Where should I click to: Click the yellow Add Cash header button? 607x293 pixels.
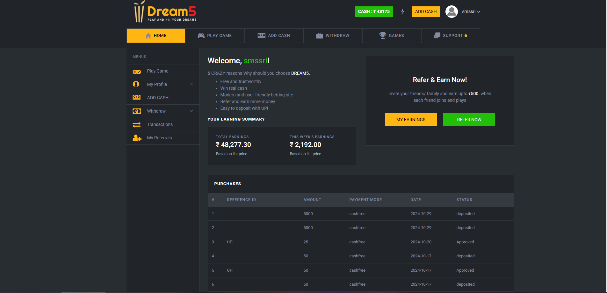point(426,12)
